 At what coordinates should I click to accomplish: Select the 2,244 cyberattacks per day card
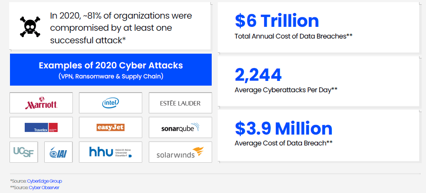[x=318, y=81]
